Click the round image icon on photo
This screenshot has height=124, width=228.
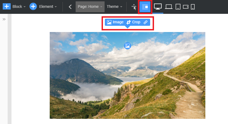[x=128, y=46]
